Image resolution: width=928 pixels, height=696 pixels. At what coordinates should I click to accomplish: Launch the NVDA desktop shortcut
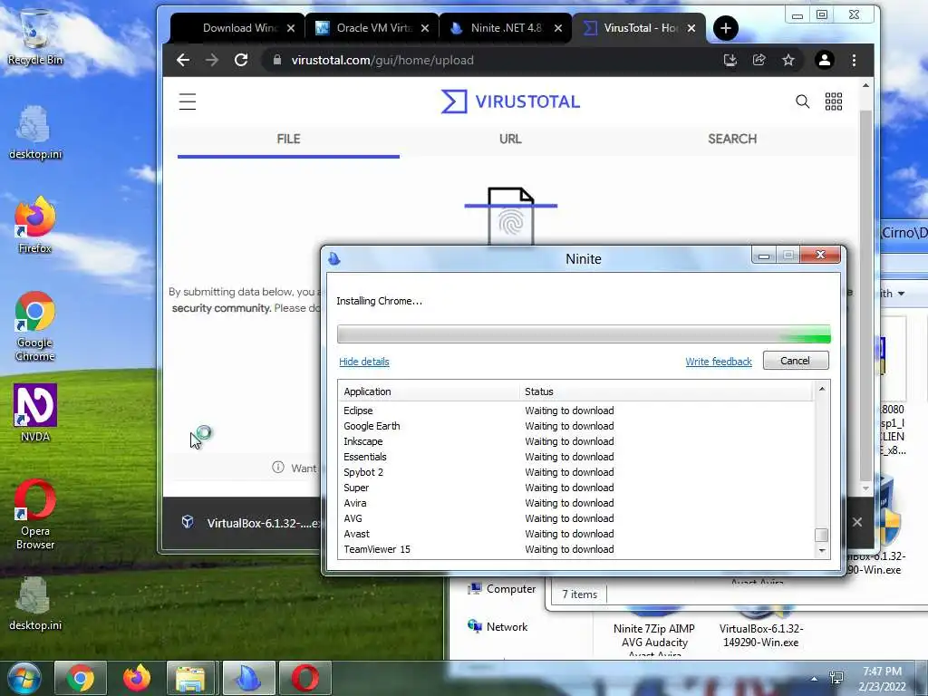(35, 413)
